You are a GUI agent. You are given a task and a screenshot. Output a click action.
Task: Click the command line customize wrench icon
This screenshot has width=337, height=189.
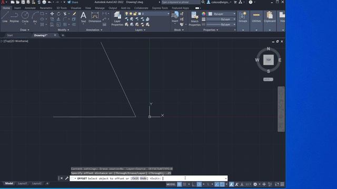(67, 178)
